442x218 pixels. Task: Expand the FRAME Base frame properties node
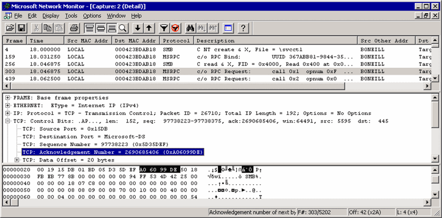8,98
